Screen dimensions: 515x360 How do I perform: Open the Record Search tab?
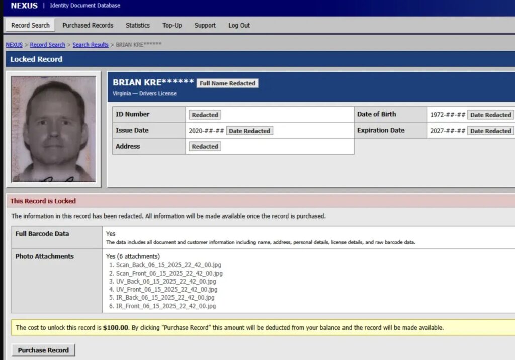tap(30, 25)
